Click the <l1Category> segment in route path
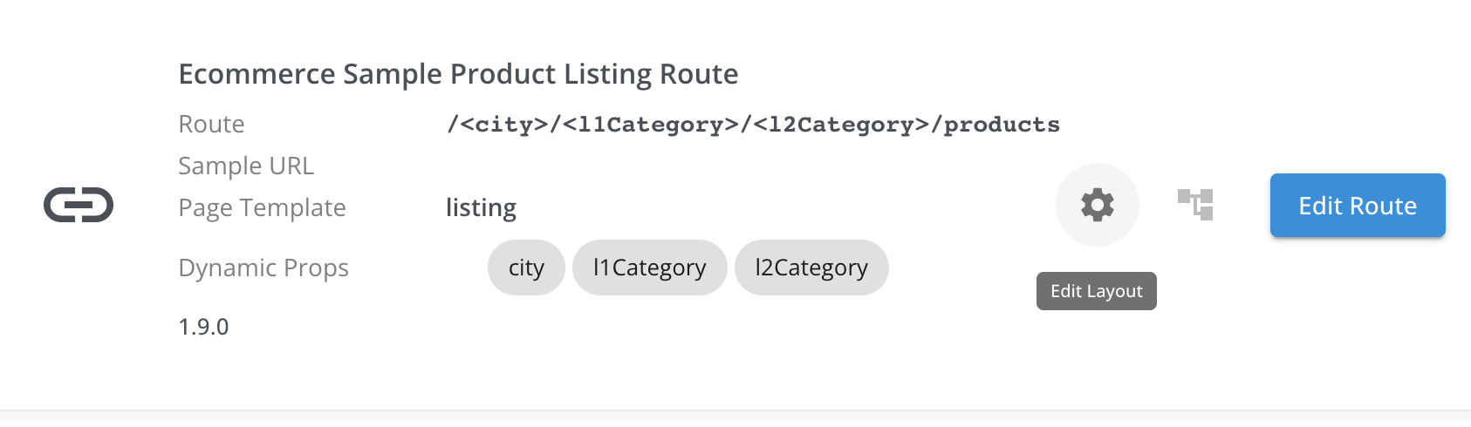 pyautogui.click(x=651, y=125)
